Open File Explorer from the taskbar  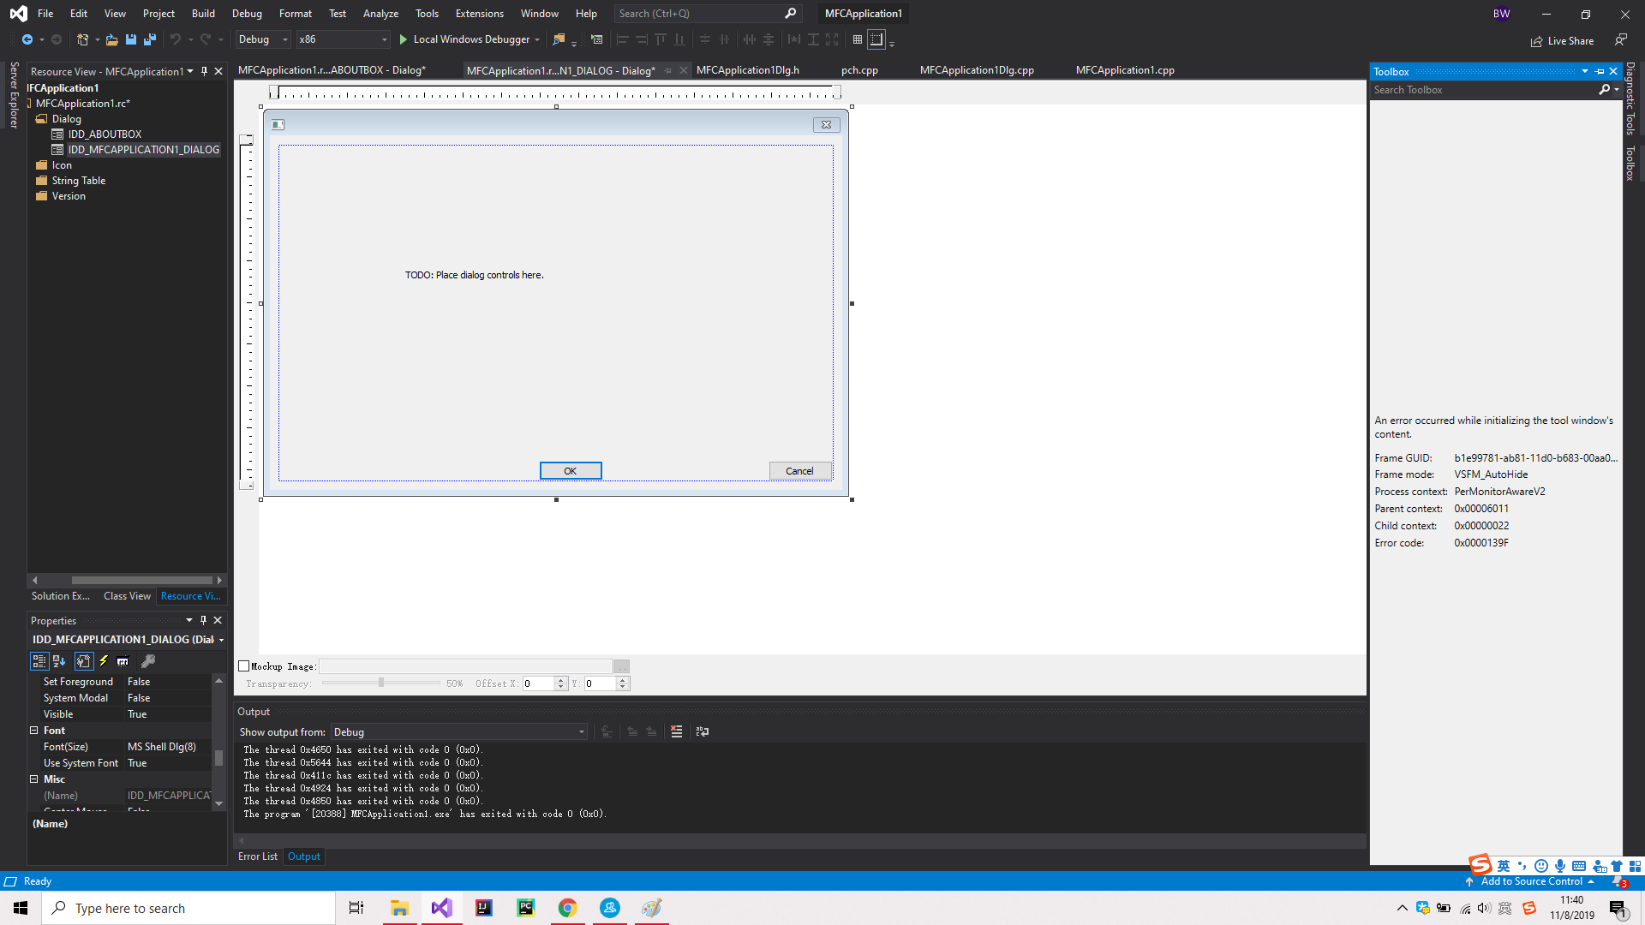[399, 908]
